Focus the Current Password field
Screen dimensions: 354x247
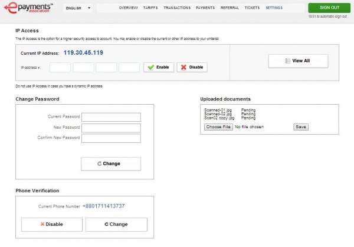(111, 117)
